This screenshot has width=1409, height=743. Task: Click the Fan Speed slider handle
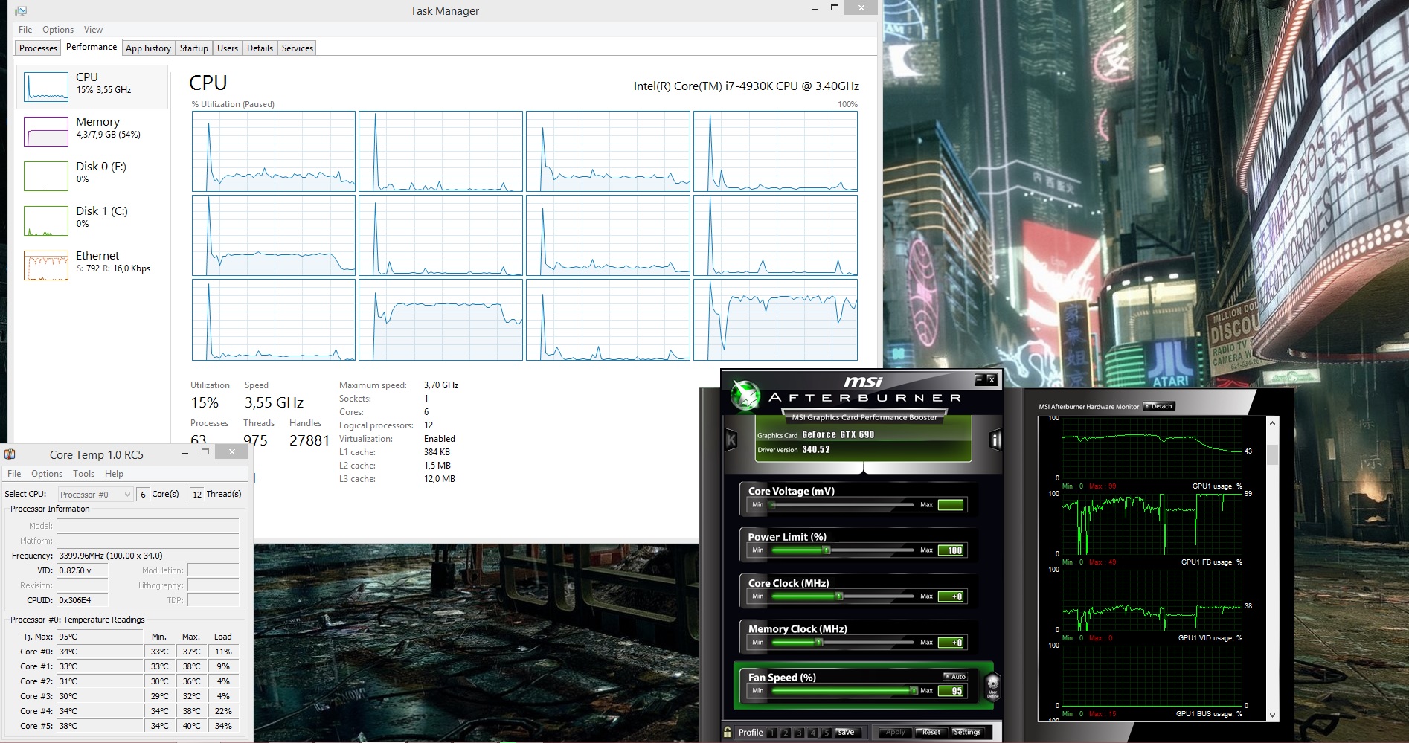click(914, 691)
